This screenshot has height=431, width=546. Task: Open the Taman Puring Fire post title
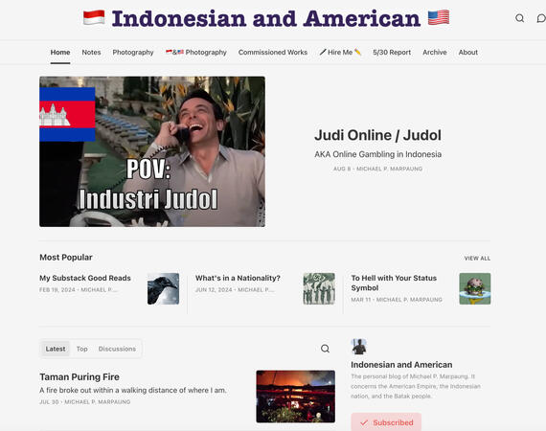click(80, 376)
